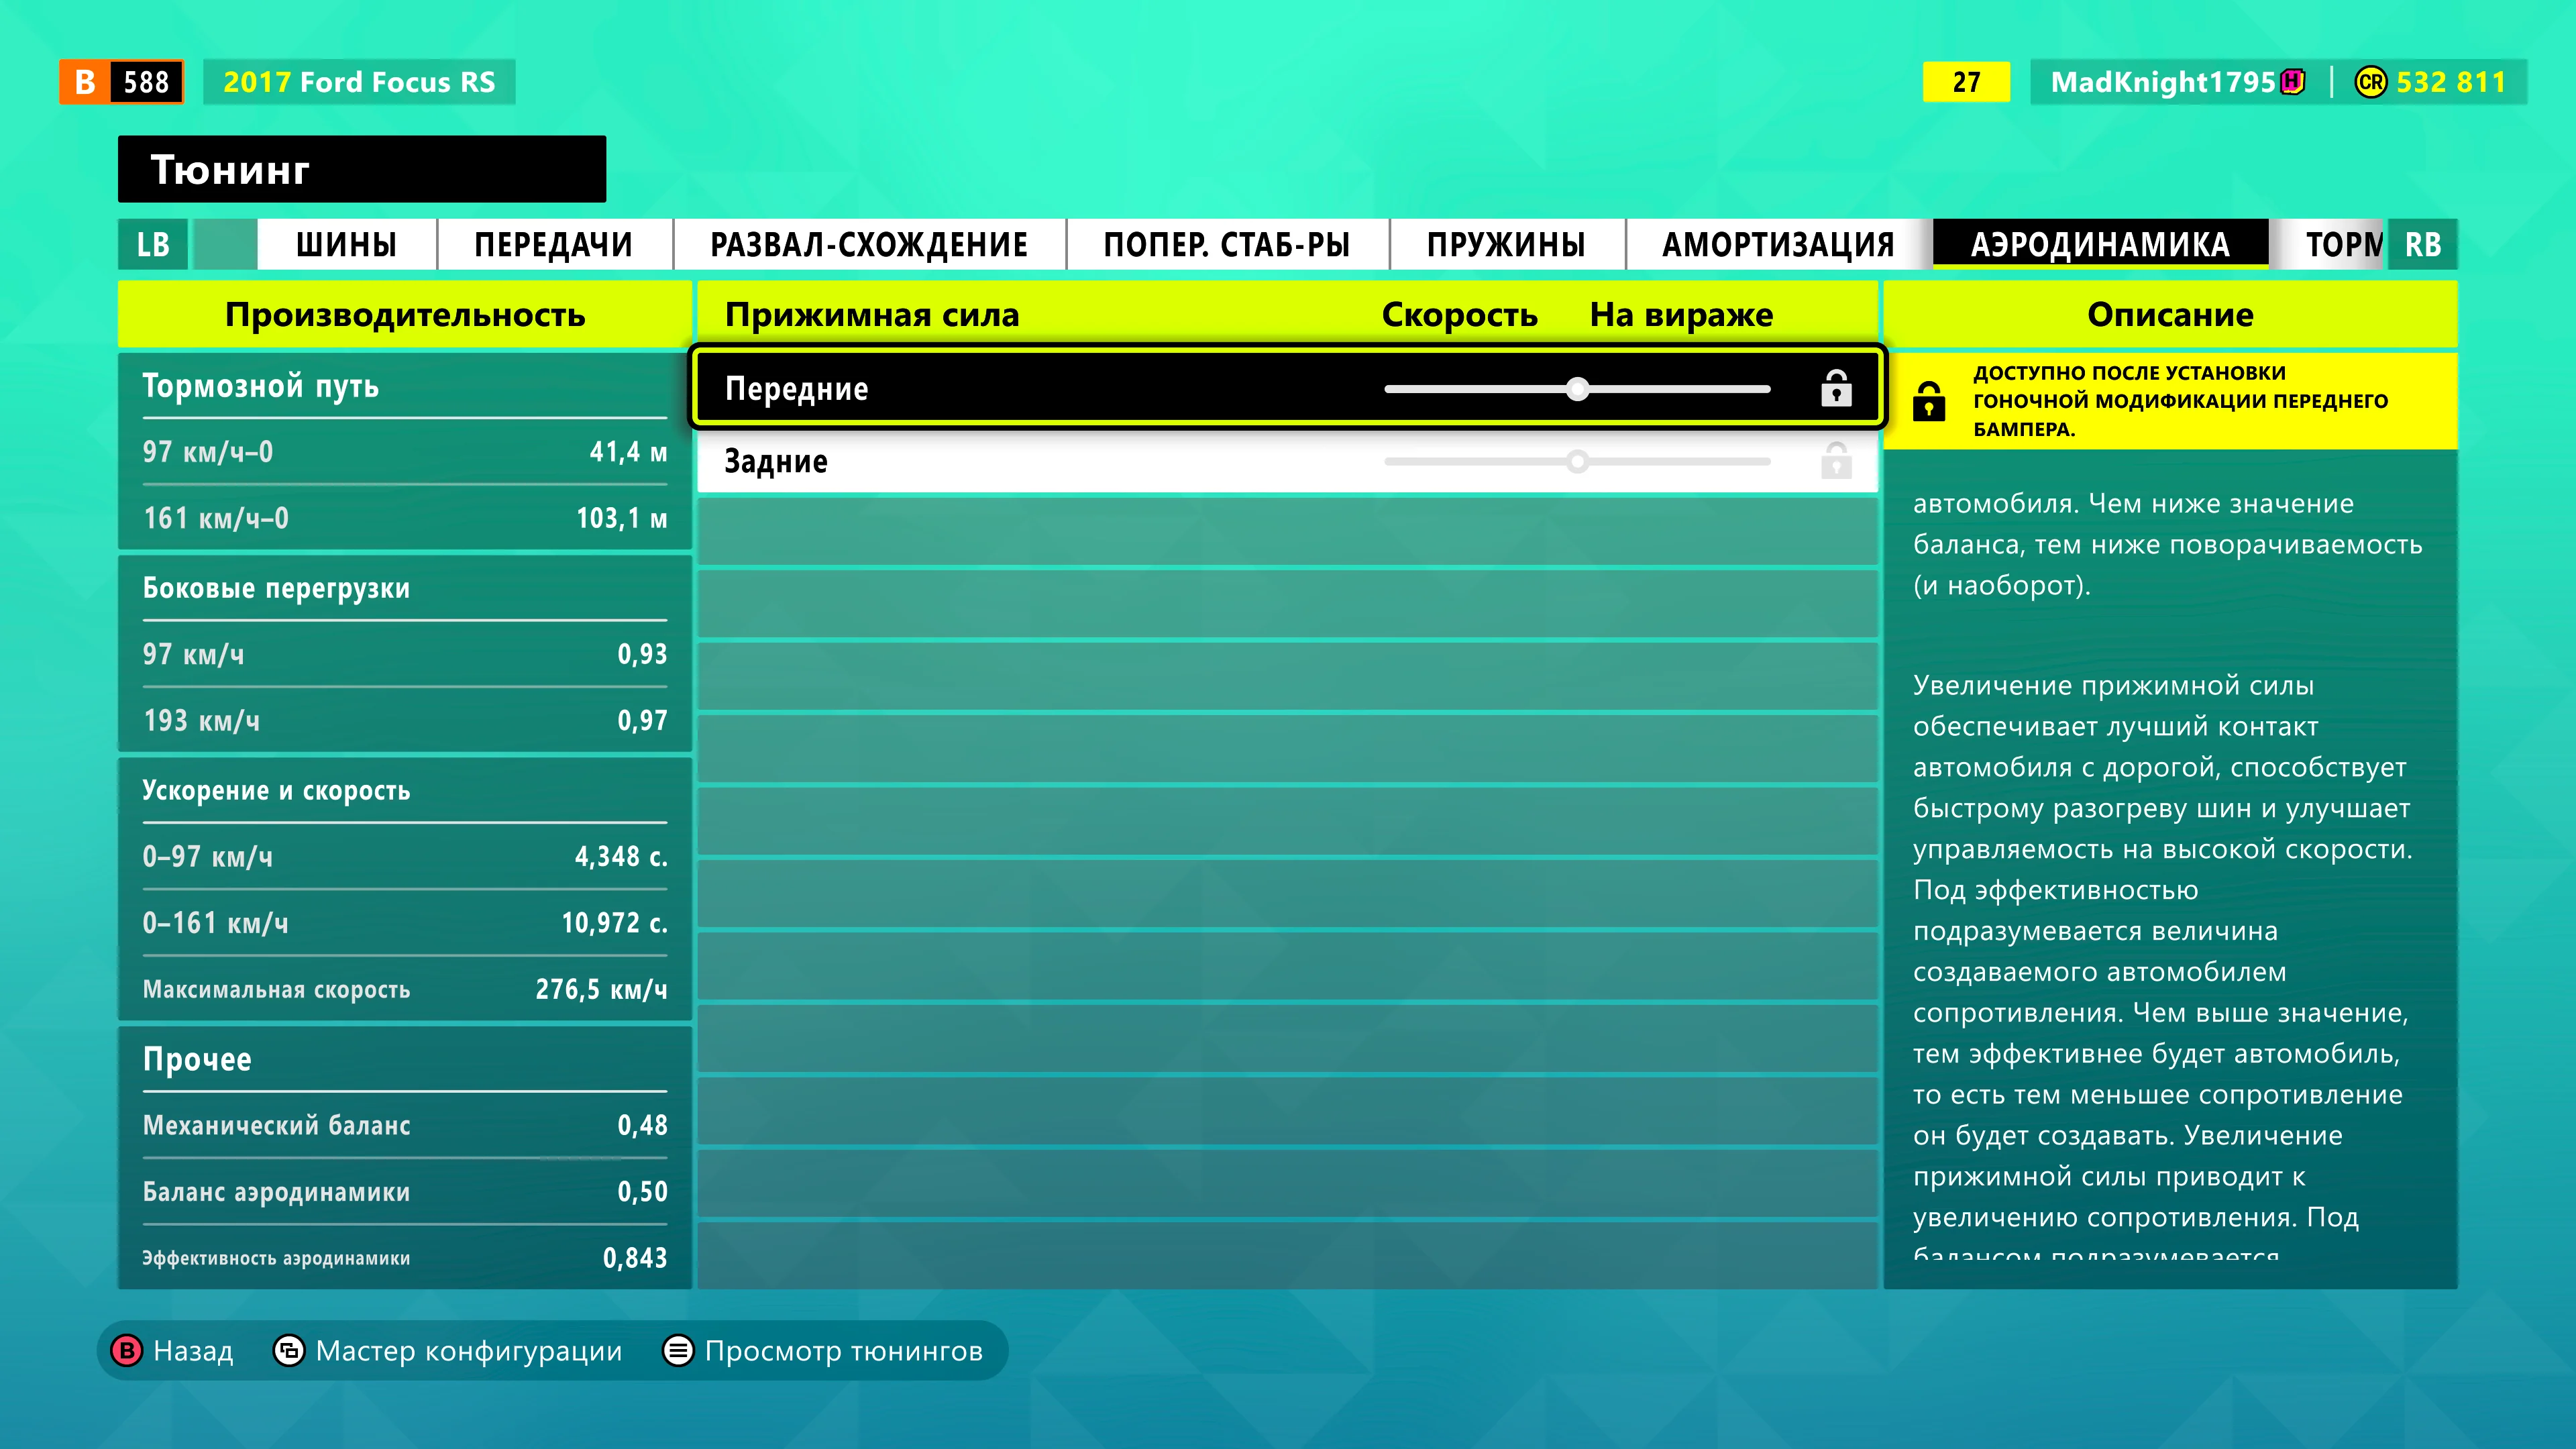Switch to ПОПЕР. СТАБ-РЫ tab
Screen dimensions: 2576x1449
1227,244
